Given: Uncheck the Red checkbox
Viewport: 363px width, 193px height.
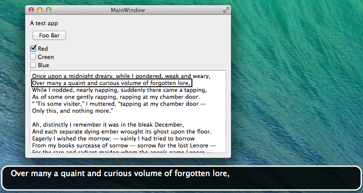Looking at the screenshot, I should pos(33,49).
